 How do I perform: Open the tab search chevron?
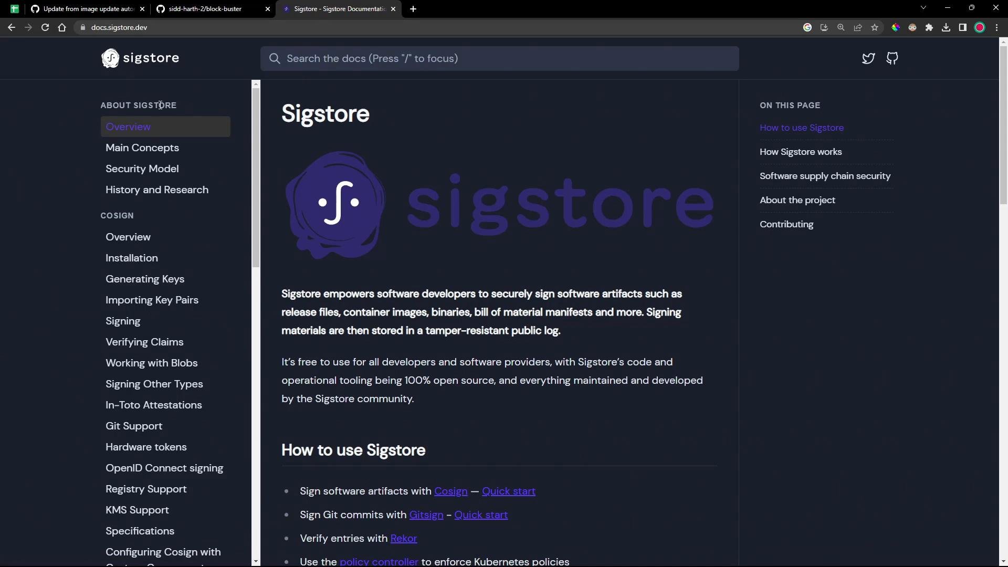923,8
